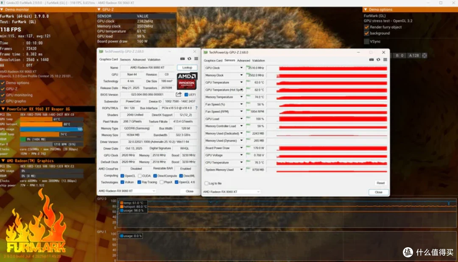Click the blue GPU usage bar in FurMark
The height and width of the screenshot is (262, 458).
(x=51, y=129)
